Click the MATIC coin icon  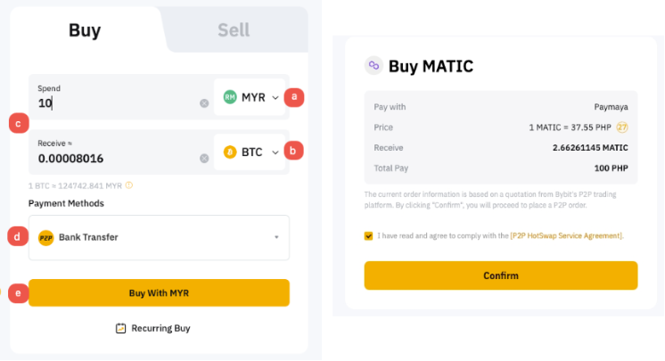374,66
